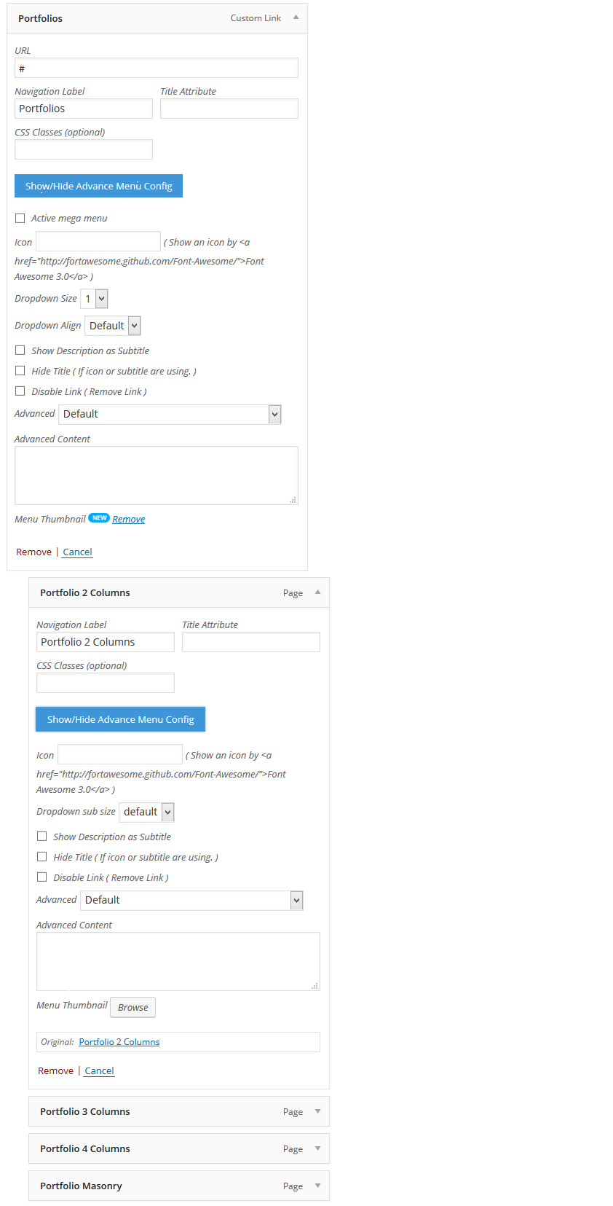Click the NEW badge beside Menu Thumbnail
The image size is (613, 1206).
(x=99, y=518)
